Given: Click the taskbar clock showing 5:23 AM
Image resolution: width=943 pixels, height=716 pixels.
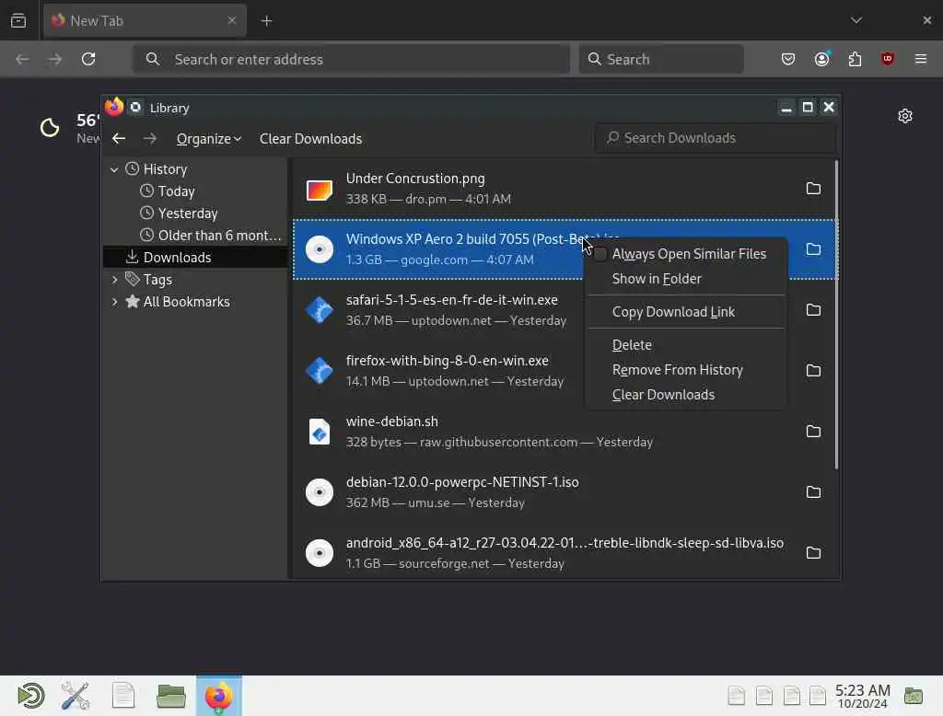Looking at the screenshot, I should (x=862, y=696).
